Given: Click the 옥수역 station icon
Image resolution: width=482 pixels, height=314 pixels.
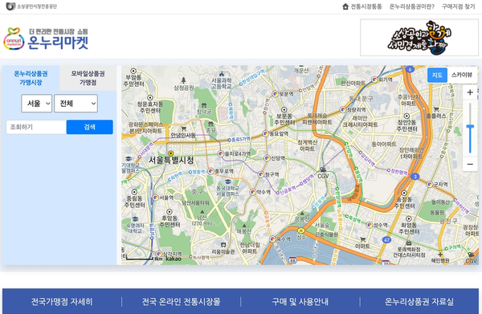Looking at the screenshot, I should click(272, 239).
